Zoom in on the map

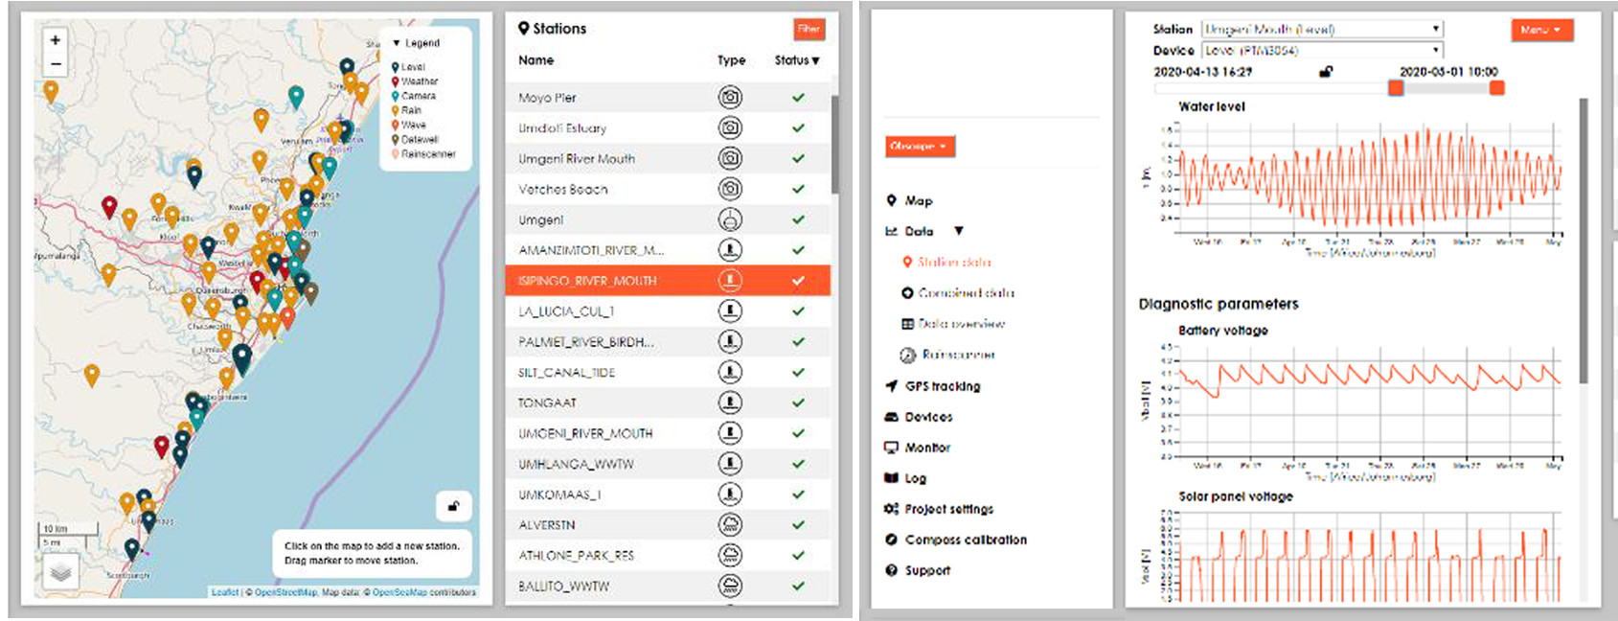tap(56, 40)
